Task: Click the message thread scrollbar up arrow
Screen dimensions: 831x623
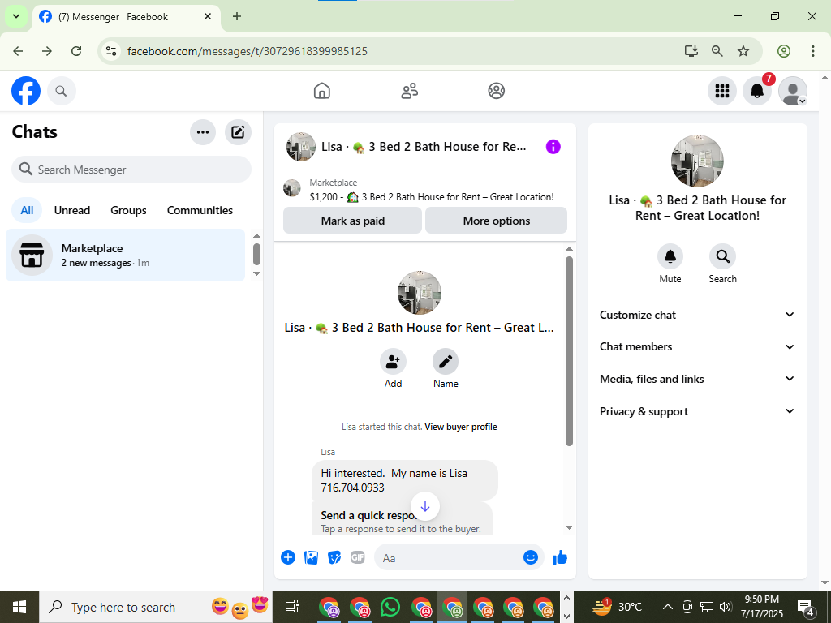Action: [569, 249]
